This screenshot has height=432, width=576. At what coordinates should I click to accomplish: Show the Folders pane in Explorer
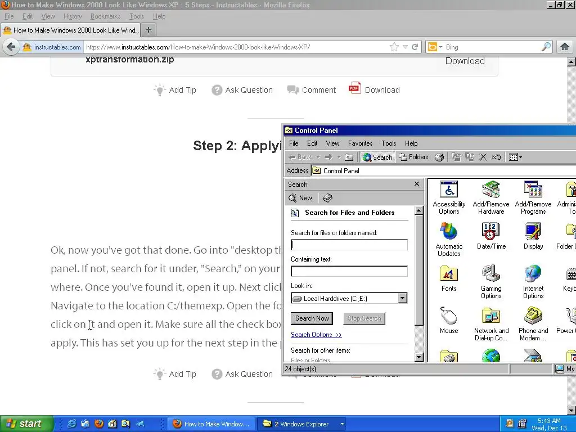[x=413, y=157]
